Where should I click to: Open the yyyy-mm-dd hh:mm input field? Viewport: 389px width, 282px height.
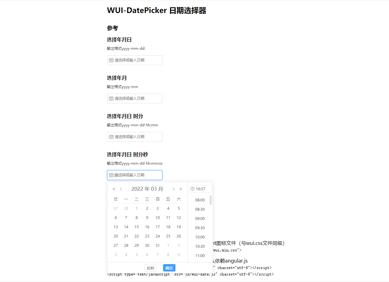coord(135,137)
